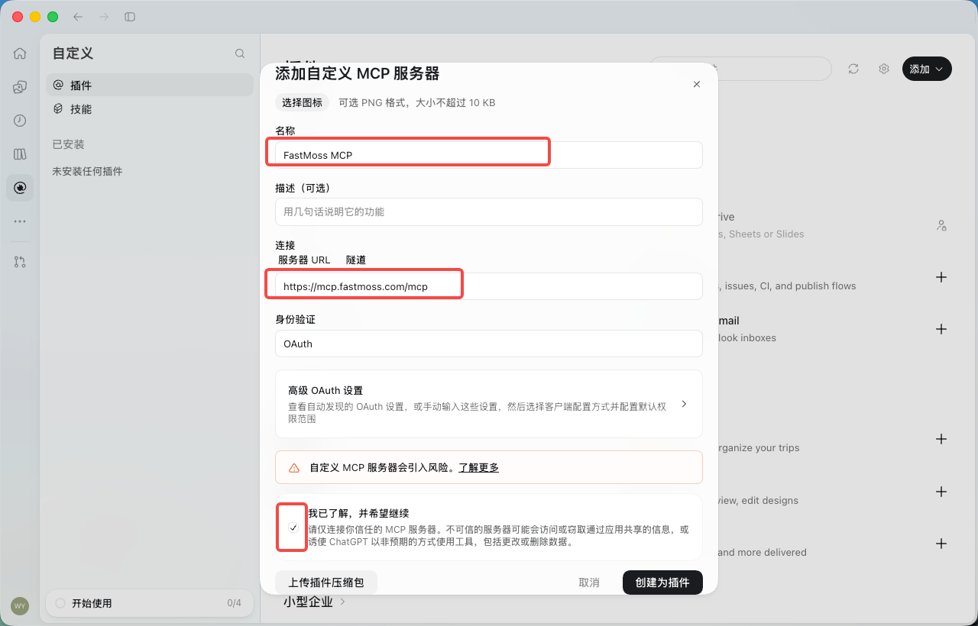This screenshot has width=978, height=626.
Task: Click plus icon for publish flows row
Action: click(941, 277)
